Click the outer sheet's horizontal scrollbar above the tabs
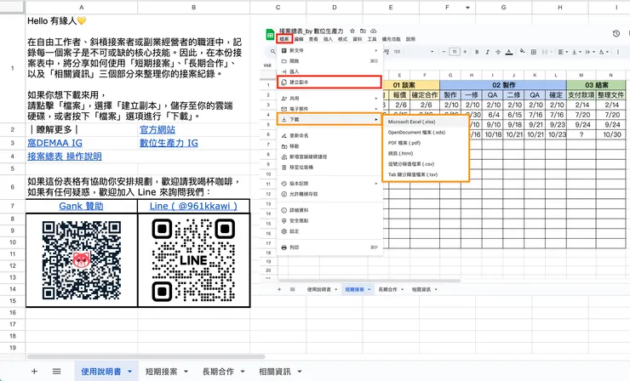The image size is (630, 381). 146,356
